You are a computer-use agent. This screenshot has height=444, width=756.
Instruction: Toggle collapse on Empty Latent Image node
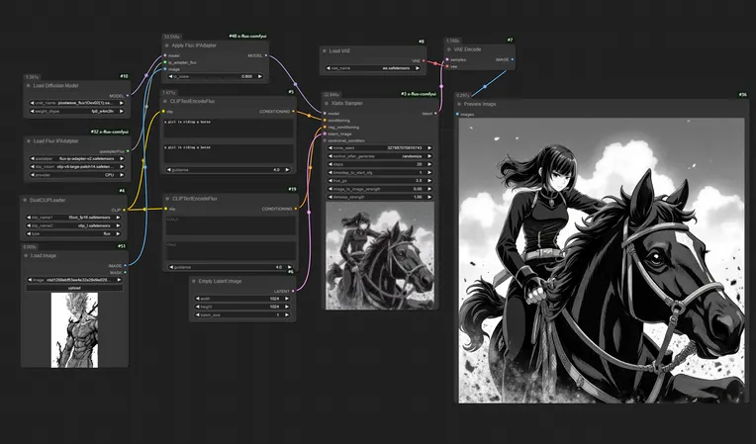point(192,281)
